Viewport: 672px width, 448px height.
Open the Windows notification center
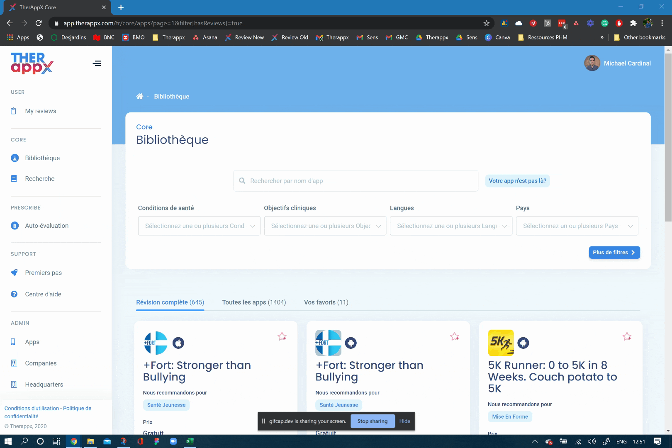(x=657, y=441)
